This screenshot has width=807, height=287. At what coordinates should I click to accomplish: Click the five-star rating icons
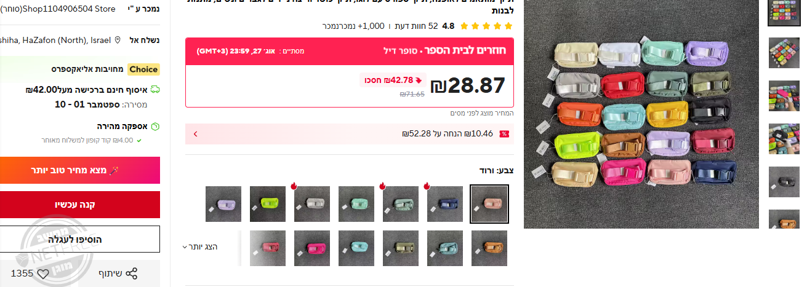click(x=486, y=26)
